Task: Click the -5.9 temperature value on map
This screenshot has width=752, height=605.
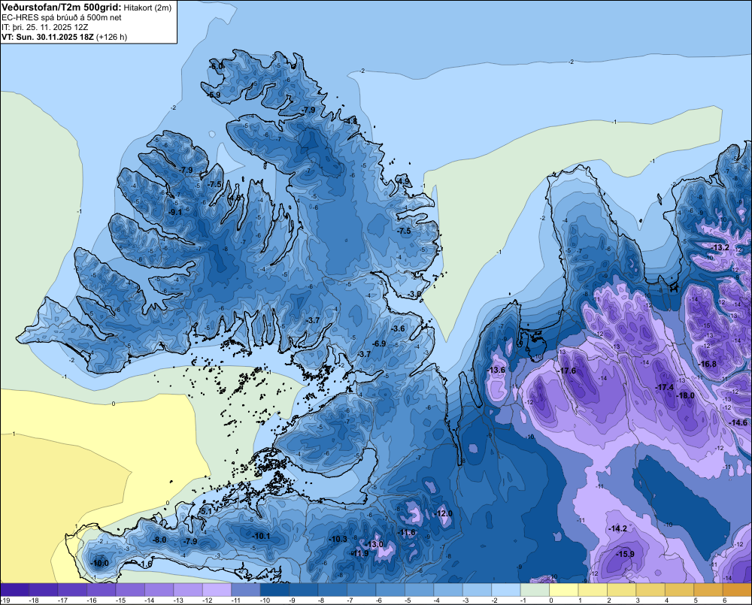Action: [214, 95]
